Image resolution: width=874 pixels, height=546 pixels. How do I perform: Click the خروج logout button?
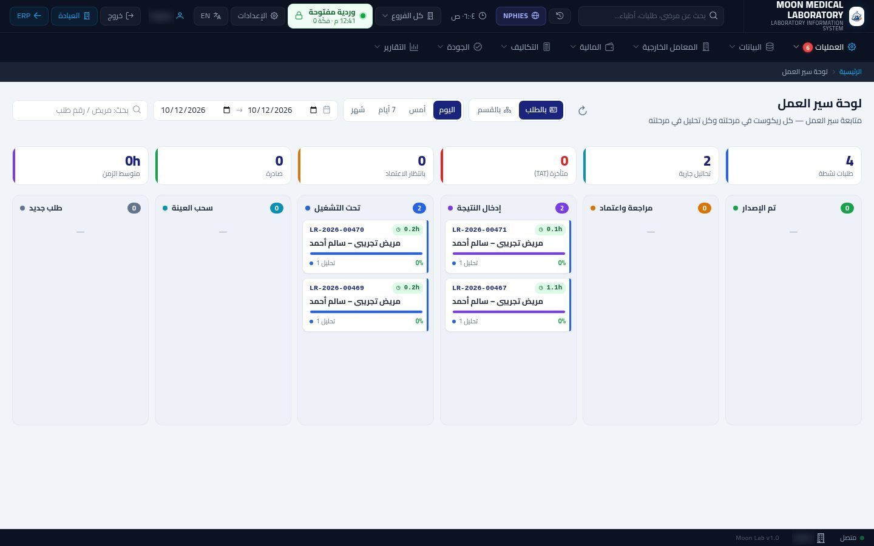pyautogui.click(x=120, y=16)
